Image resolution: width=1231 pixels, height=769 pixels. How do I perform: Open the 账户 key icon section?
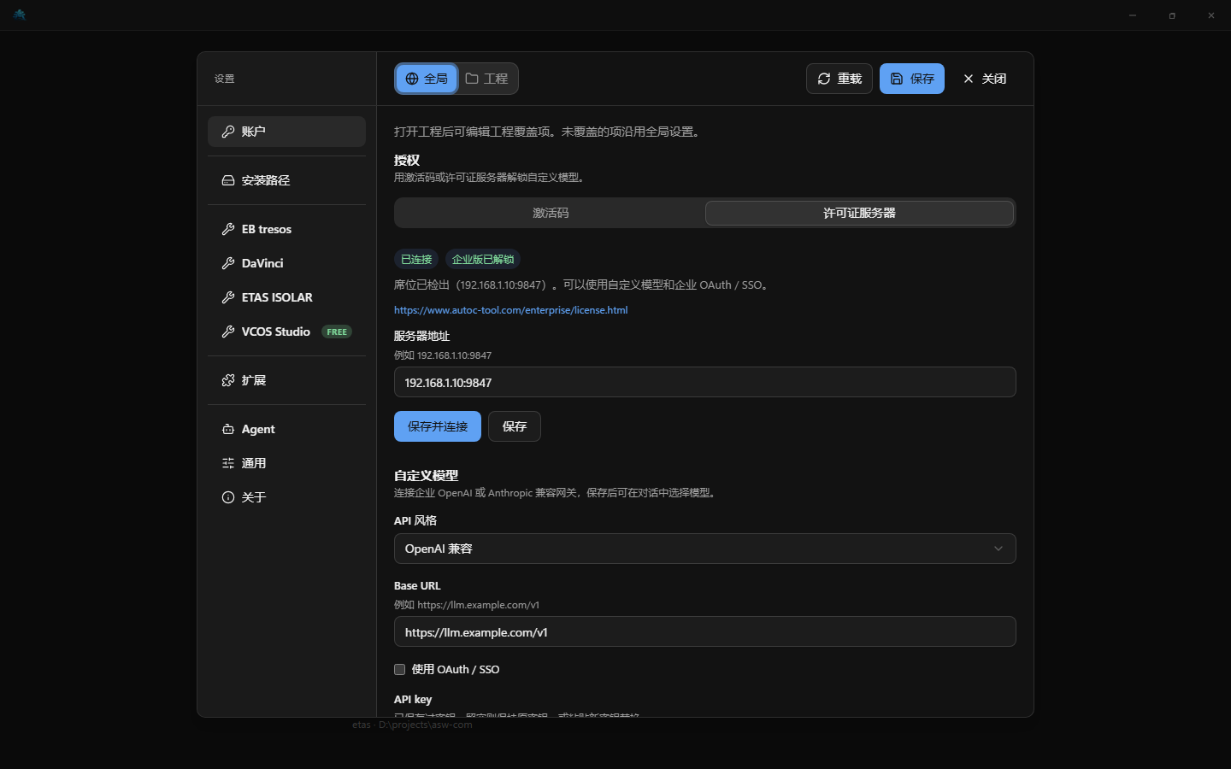[x=286, y=132]
